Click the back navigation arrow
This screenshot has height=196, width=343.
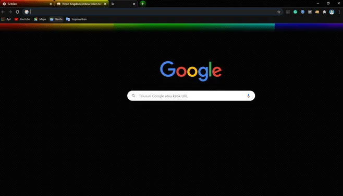click(x=3, y=12)
